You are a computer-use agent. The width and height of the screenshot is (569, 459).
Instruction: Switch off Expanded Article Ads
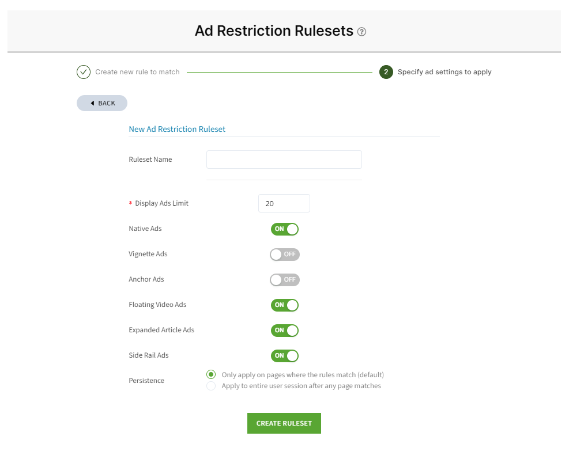pos(285,331)
